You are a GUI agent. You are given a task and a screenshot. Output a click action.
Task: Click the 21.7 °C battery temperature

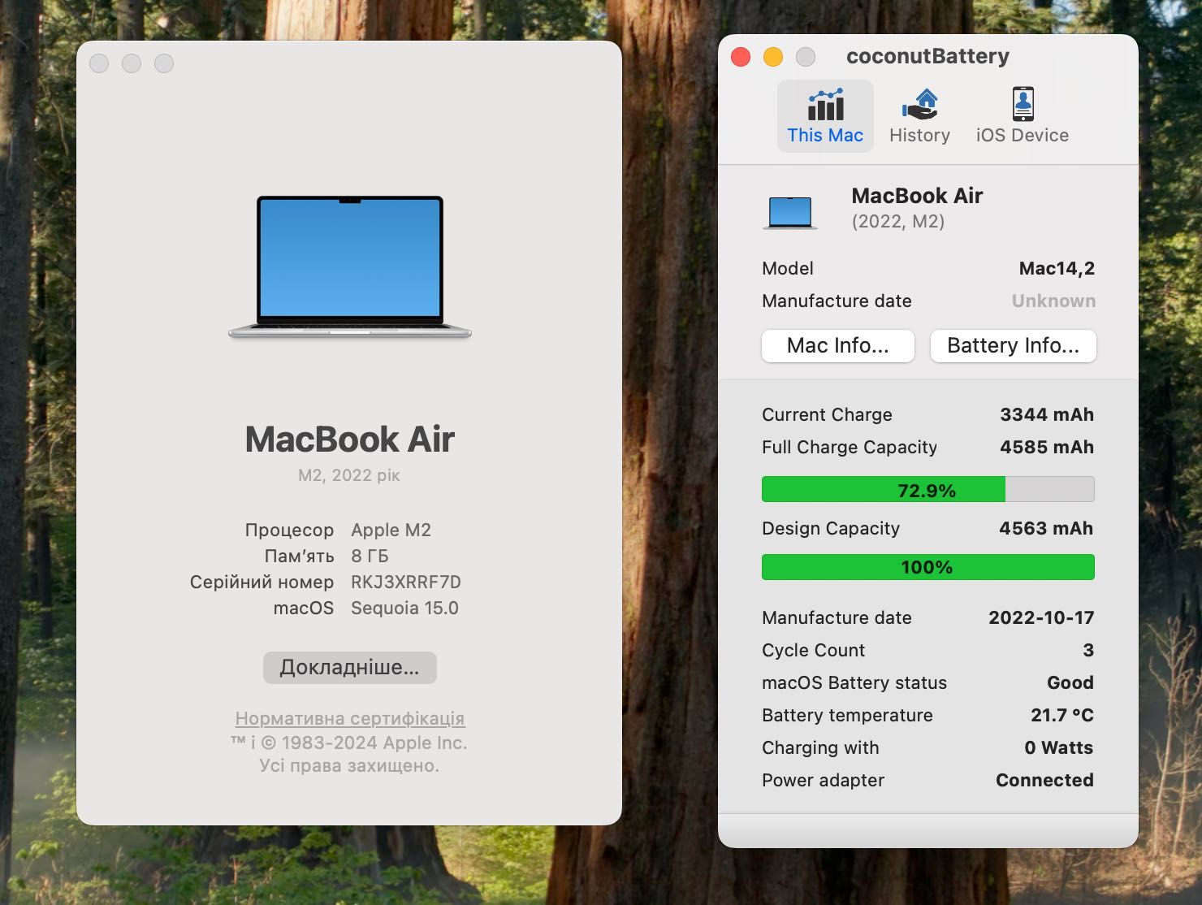tap(1062, 715)
